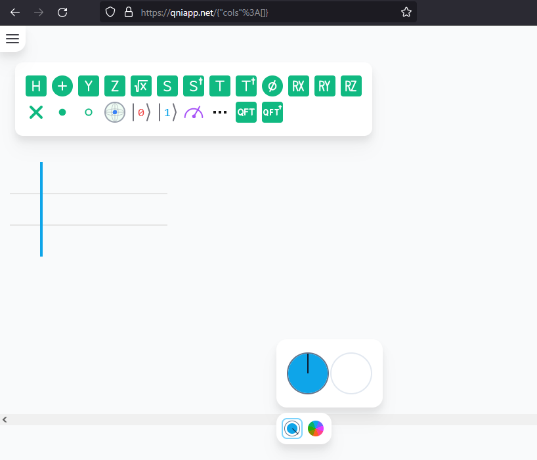Viewport: 537px width, 460px height.
Task: Toggle the state vector circle view button
Action: [292, 429]
